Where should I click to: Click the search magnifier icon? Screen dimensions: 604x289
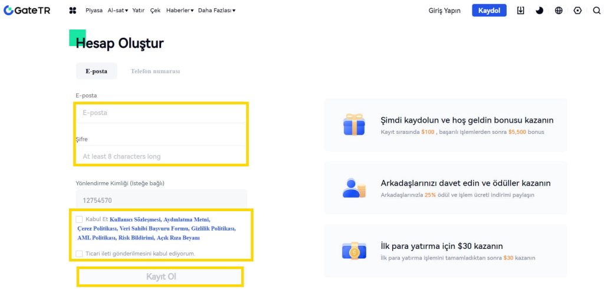pyautogui.click(x=596, y=11)
